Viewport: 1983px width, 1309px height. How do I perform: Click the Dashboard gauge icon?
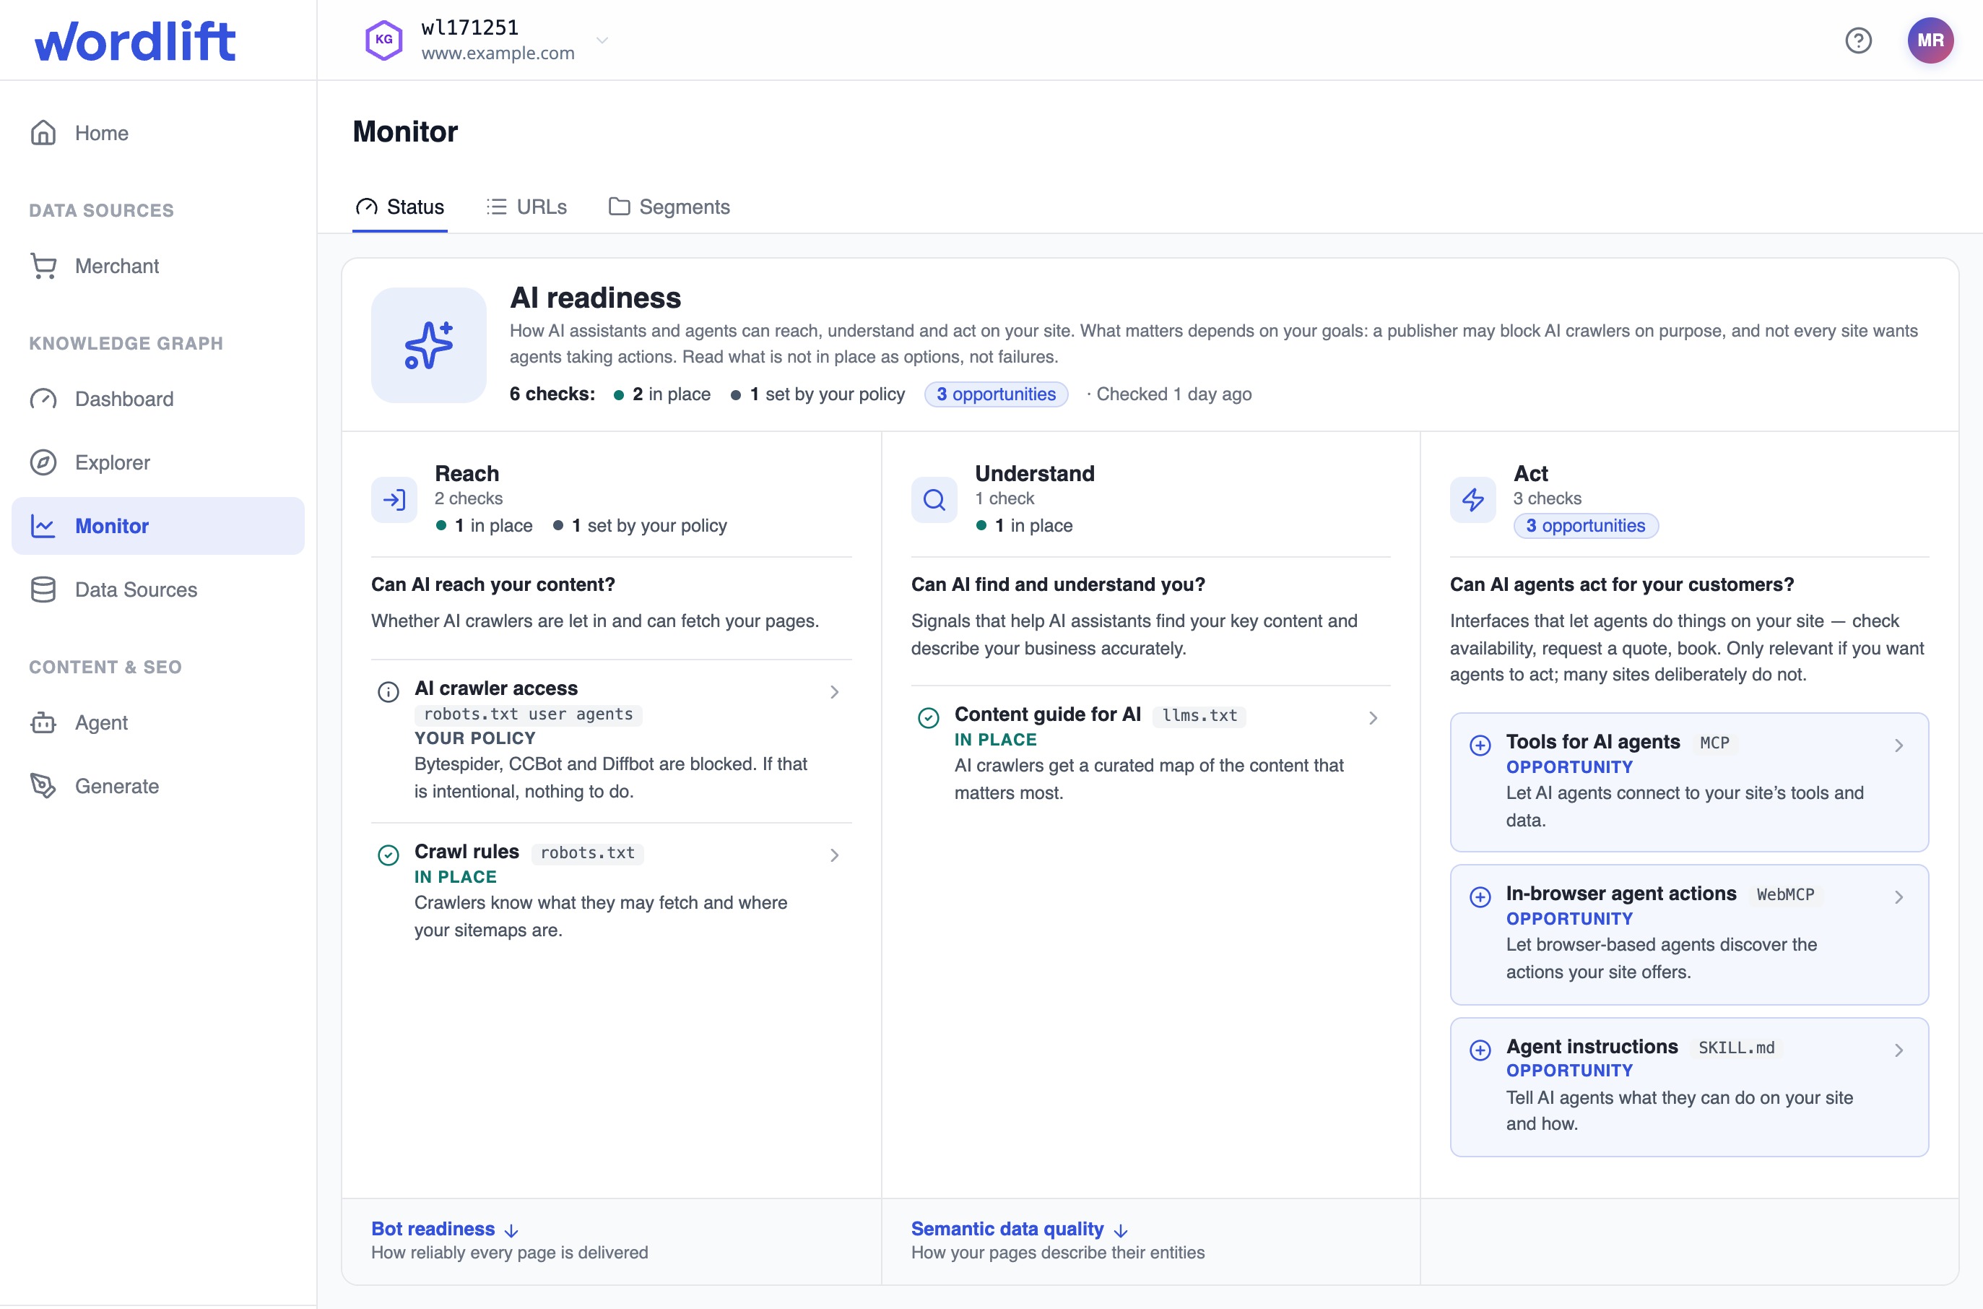(43, 399)
